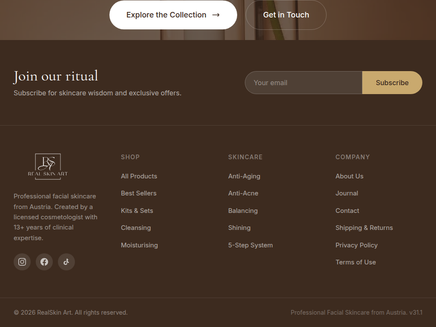This screenshot has width=436, height=327.
Task: Open the Instagram social icon
Action: (22, 262)
